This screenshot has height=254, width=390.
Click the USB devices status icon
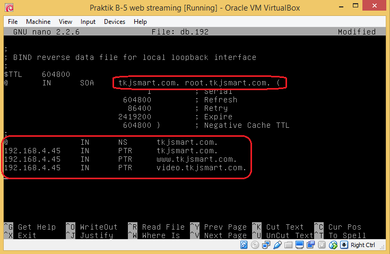coord(277,245)
